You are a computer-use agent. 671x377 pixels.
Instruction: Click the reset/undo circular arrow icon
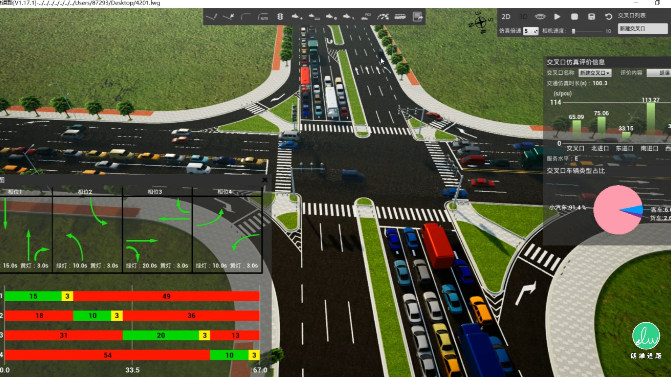tap(608, 16)
